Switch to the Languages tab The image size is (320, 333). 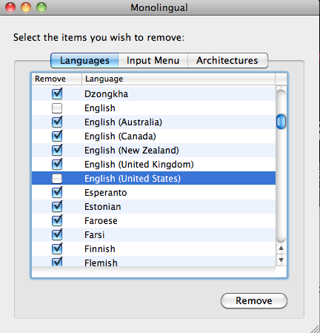84,60
